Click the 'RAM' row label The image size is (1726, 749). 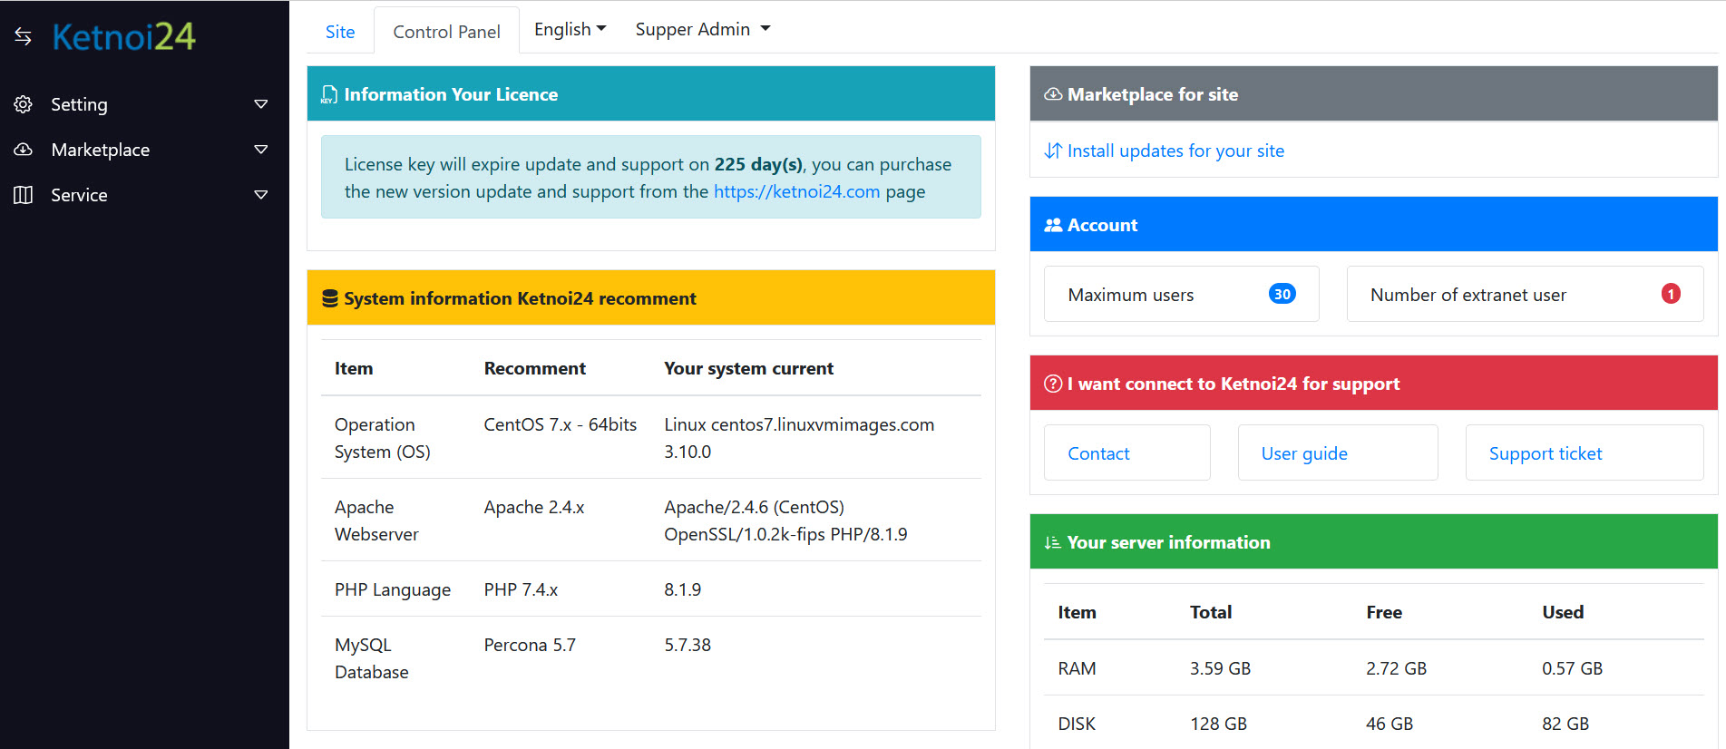[1077, 668]
